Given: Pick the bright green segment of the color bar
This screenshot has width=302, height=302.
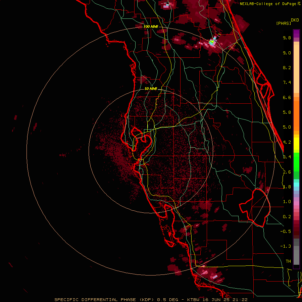Looking at the screenshot, I should point(296,162).
